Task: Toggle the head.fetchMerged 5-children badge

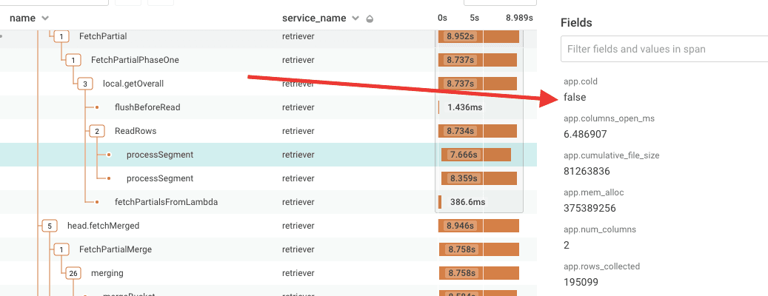Action: tap(50, 226)
